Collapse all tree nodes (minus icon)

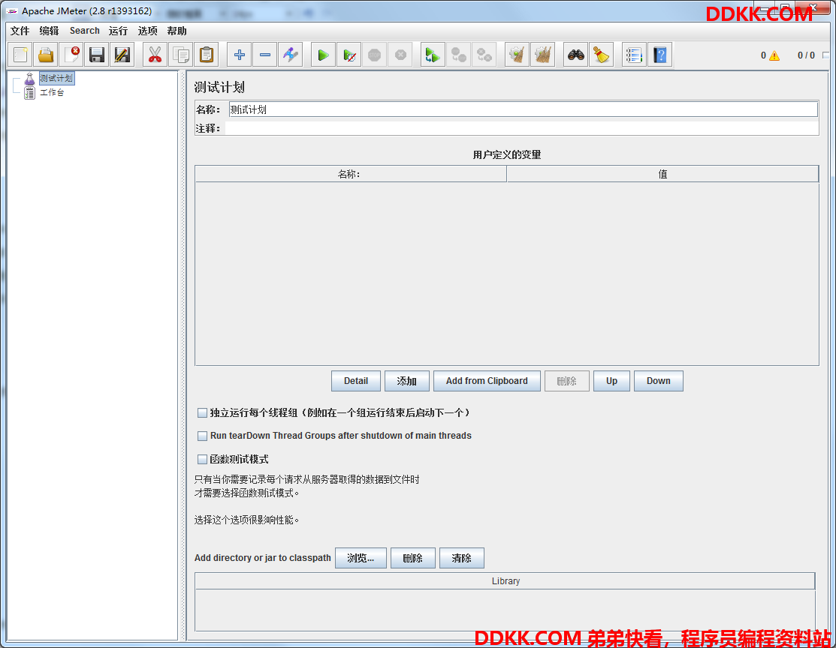[265, 55]
